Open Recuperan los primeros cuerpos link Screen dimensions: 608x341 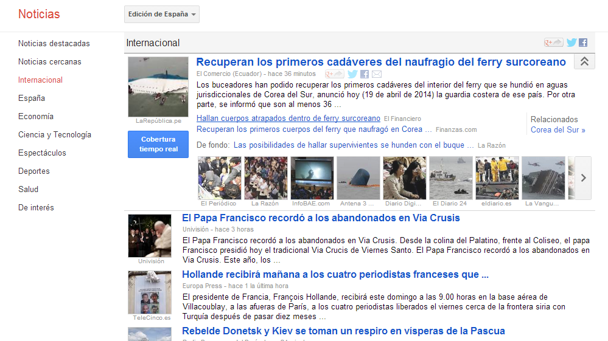pyautogui.click(x=313, y=129)
